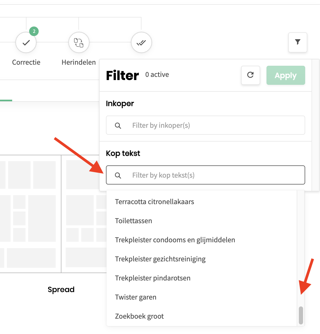
Task: Click the dropdown list scrollbar thumb
Action: [x=301, y=315]
